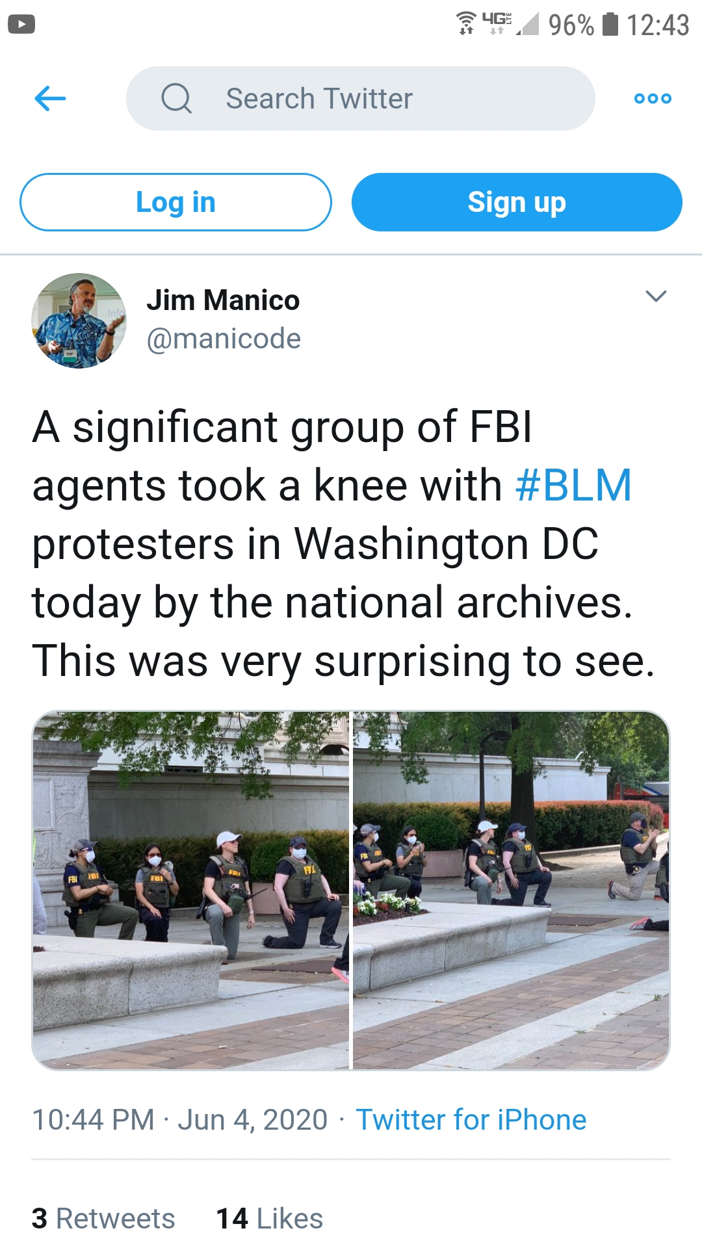Image resolution: width=702 pixels, height=1248 pixels.
Task: Open the #BLM hashtag link
Action: coord(573,486)
